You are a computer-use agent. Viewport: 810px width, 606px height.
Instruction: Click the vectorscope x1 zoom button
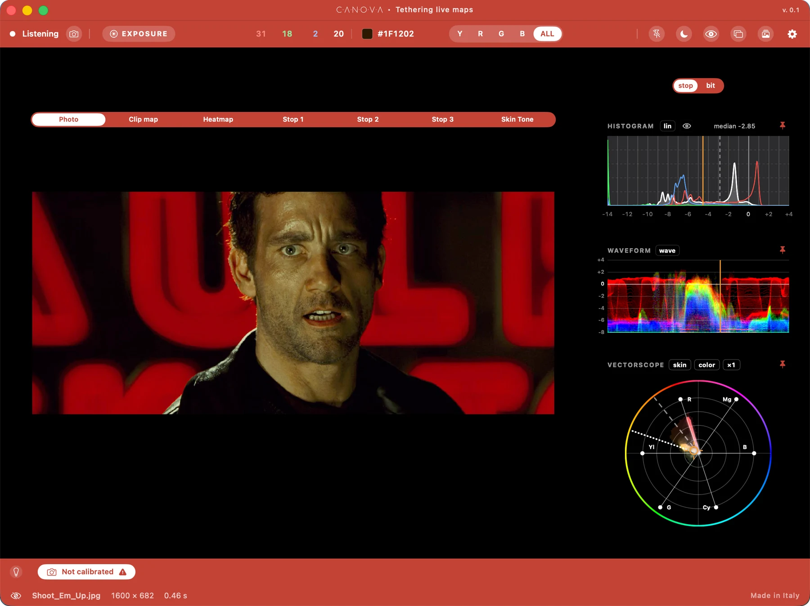click(731, 365)
